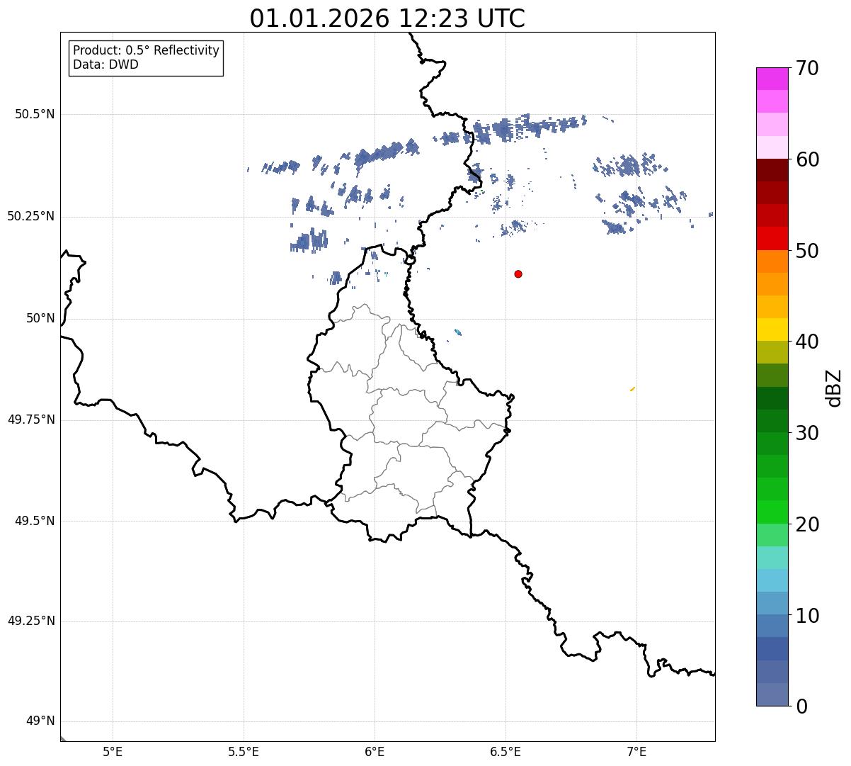851x766 pixels.
Task: Click the 6.5°E longitude label
Action: (506, 751)
